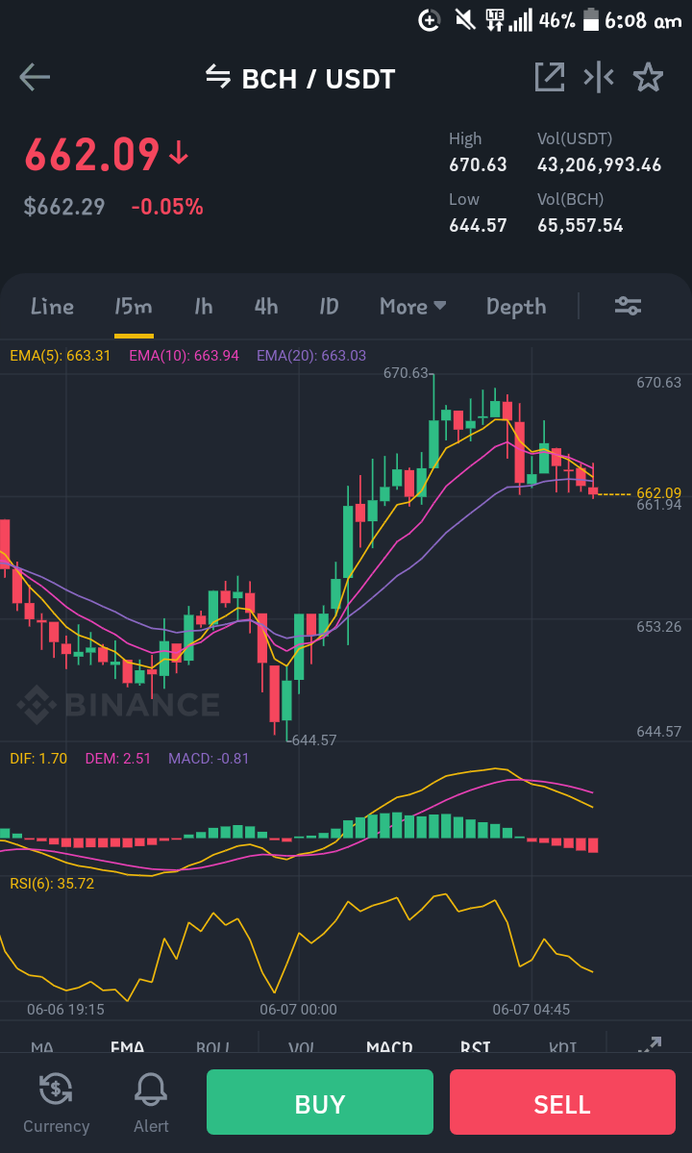This screenshot has width=692, height=1153.
Task: Open the Depth chart tab
Action: coord(516,306)
